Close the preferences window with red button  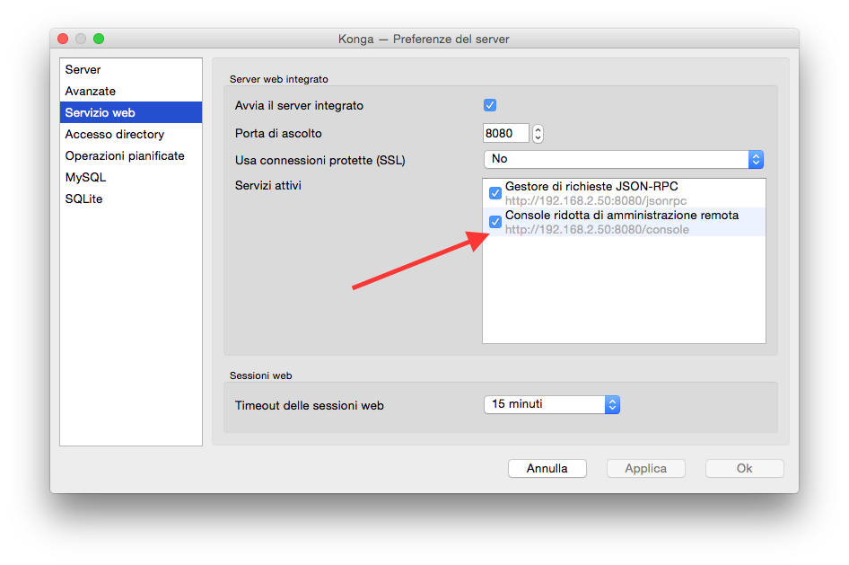(x=63, y=39)
